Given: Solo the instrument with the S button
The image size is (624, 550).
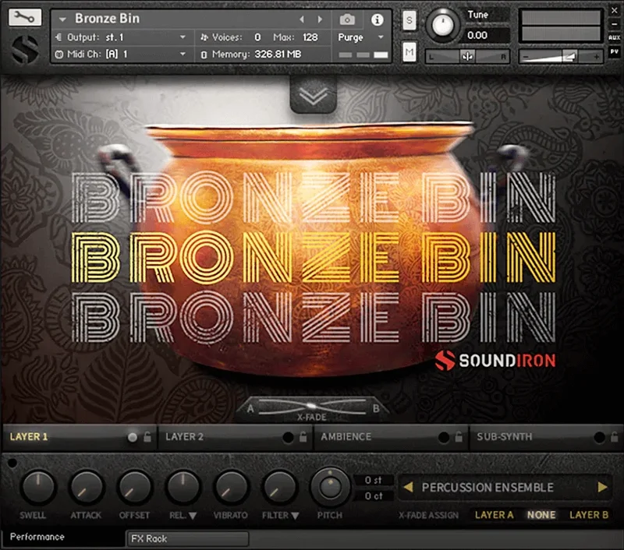Looking at the screenshot, I should click(x=409, y=20).
